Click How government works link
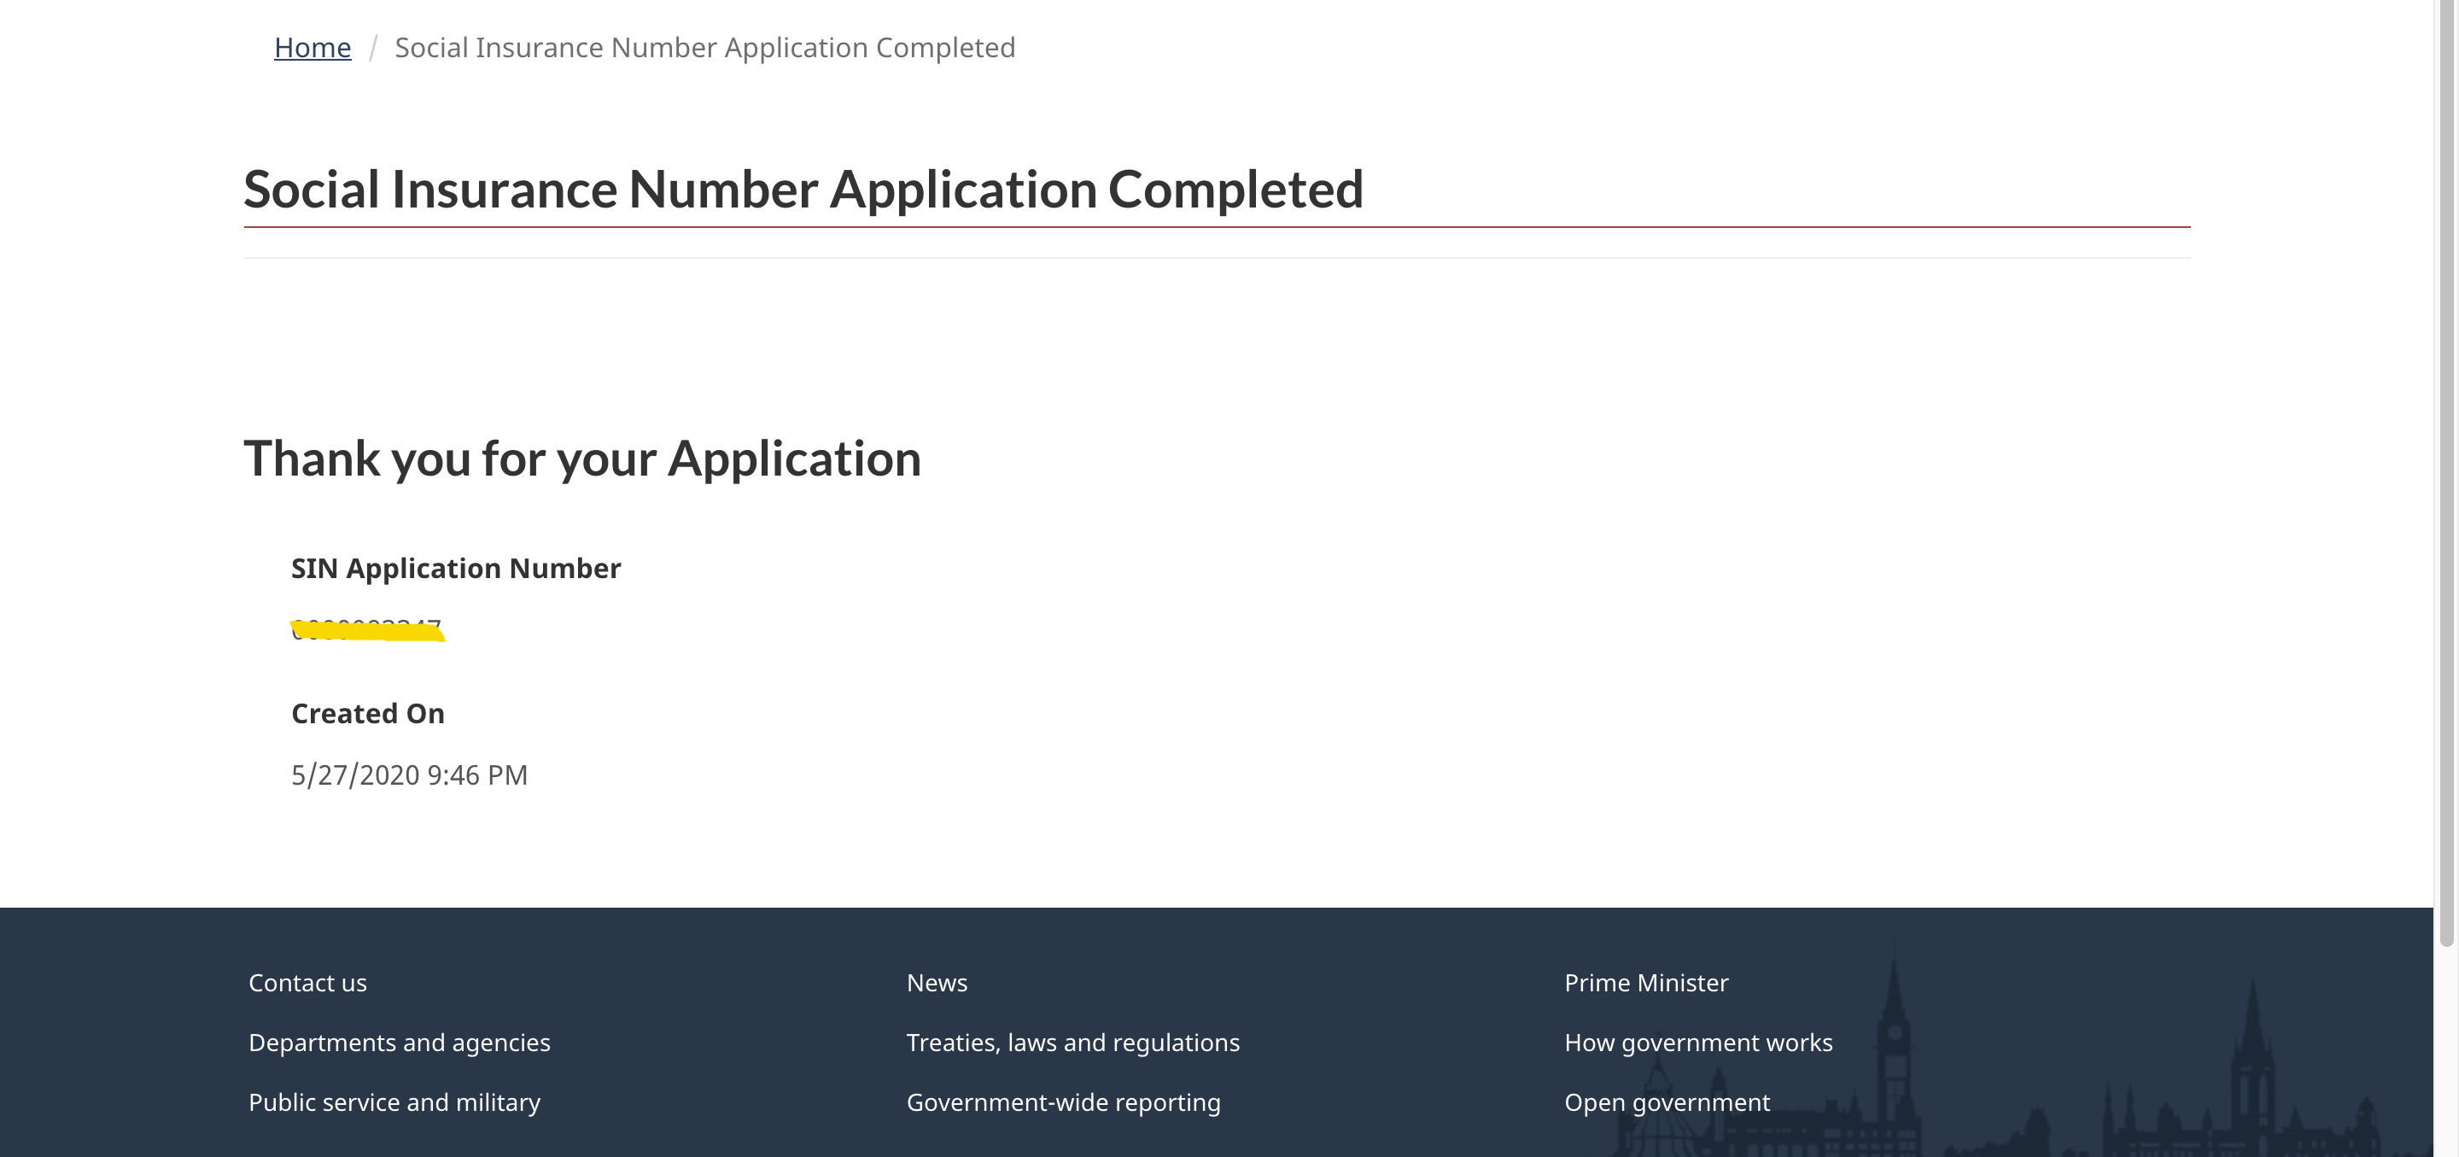 1698,1041
